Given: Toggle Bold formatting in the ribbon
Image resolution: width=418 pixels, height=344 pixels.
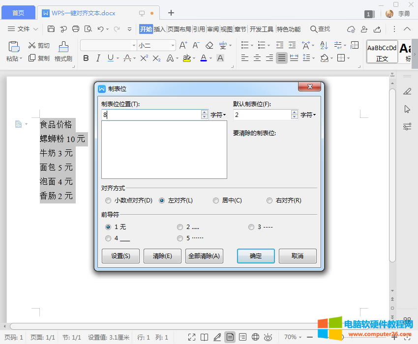Looking at the screenshot, I should (x=86, y=58).
